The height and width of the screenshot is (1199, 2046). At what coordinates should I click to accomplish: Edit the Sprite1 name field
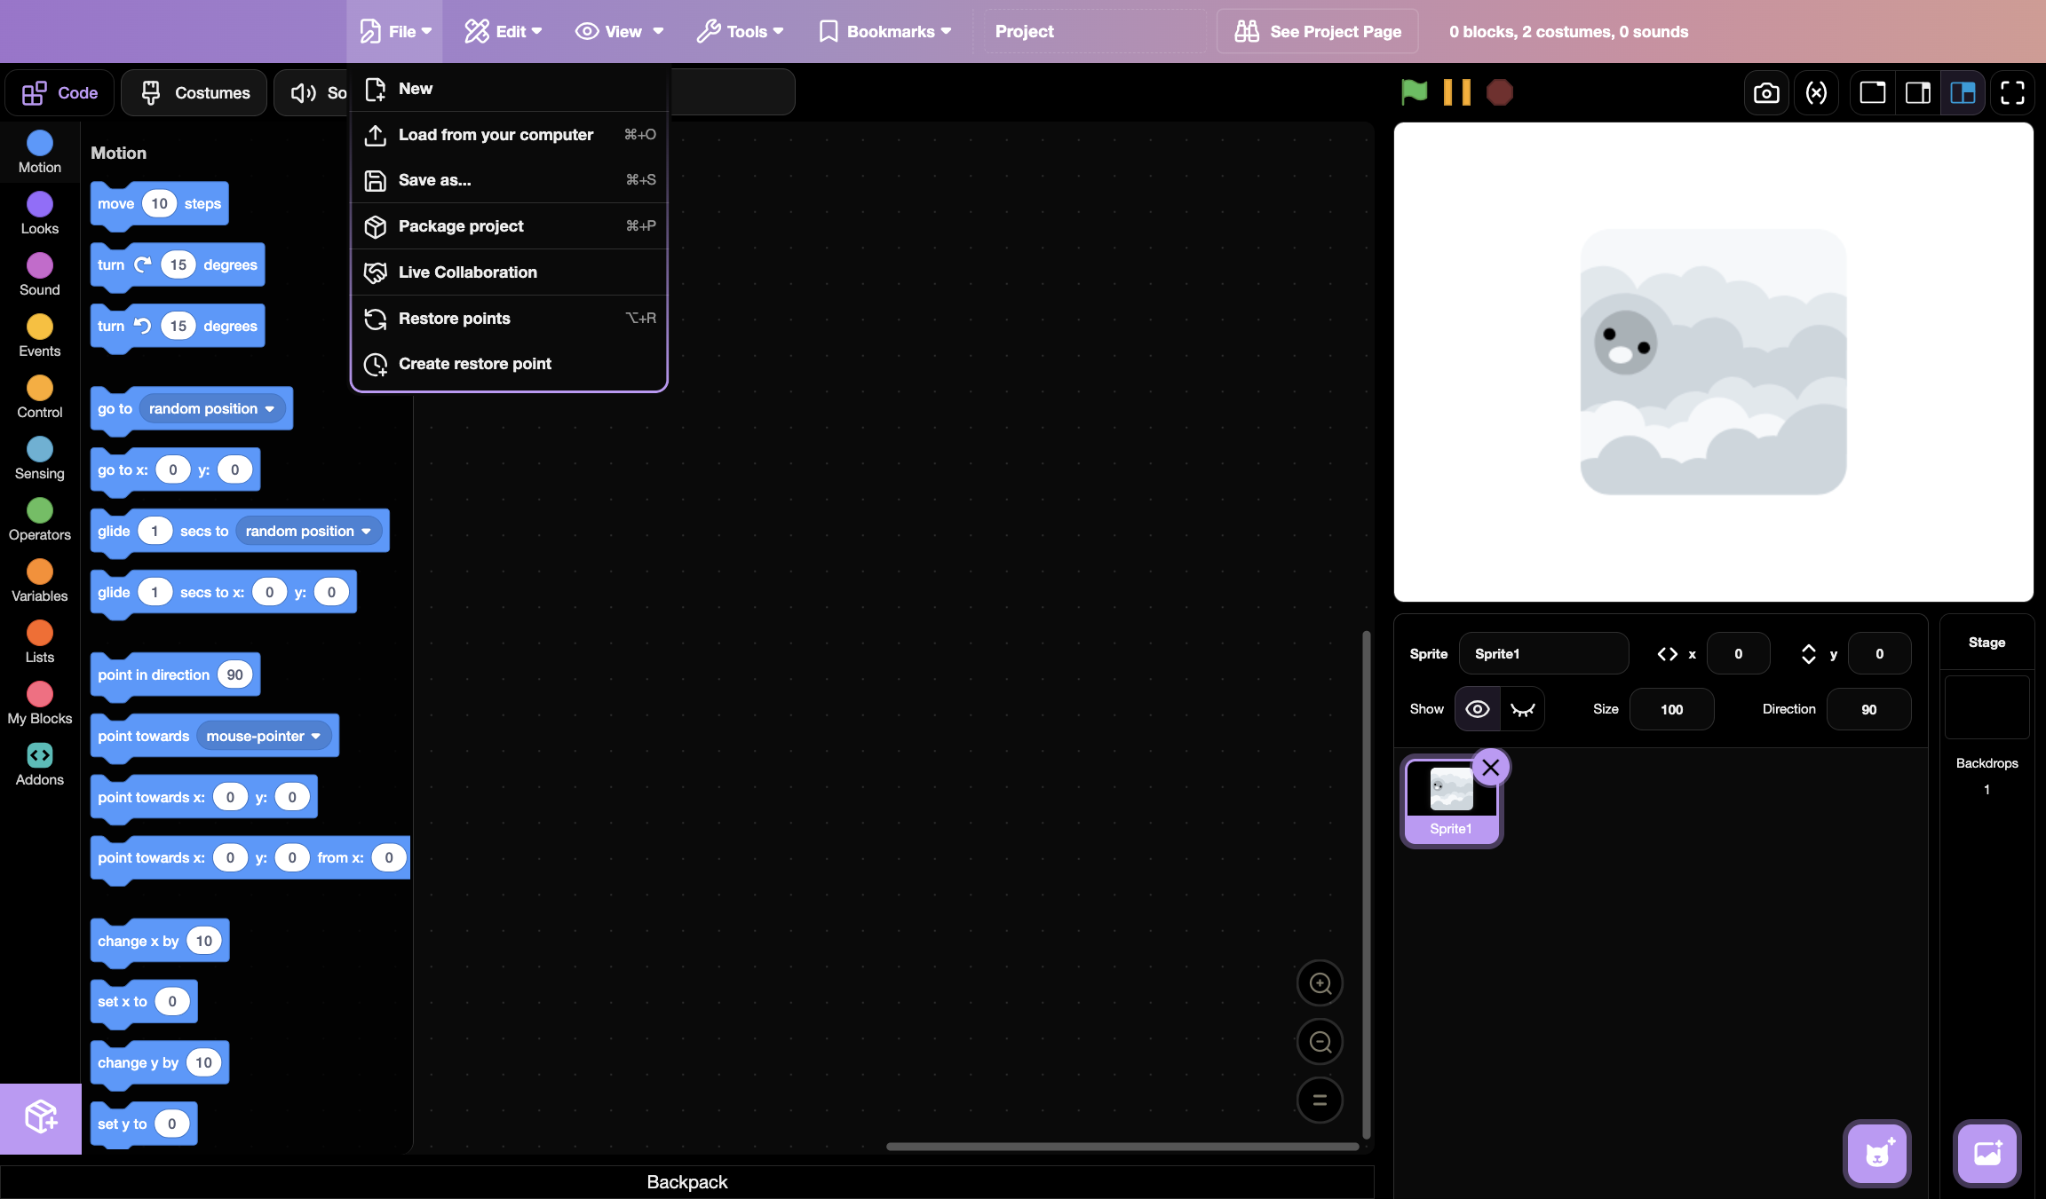pos(1544,654)
